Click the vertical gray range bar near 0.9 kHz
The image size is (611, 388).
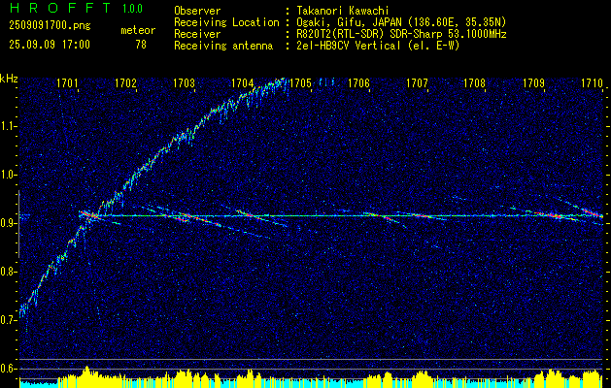pos(19,224)
